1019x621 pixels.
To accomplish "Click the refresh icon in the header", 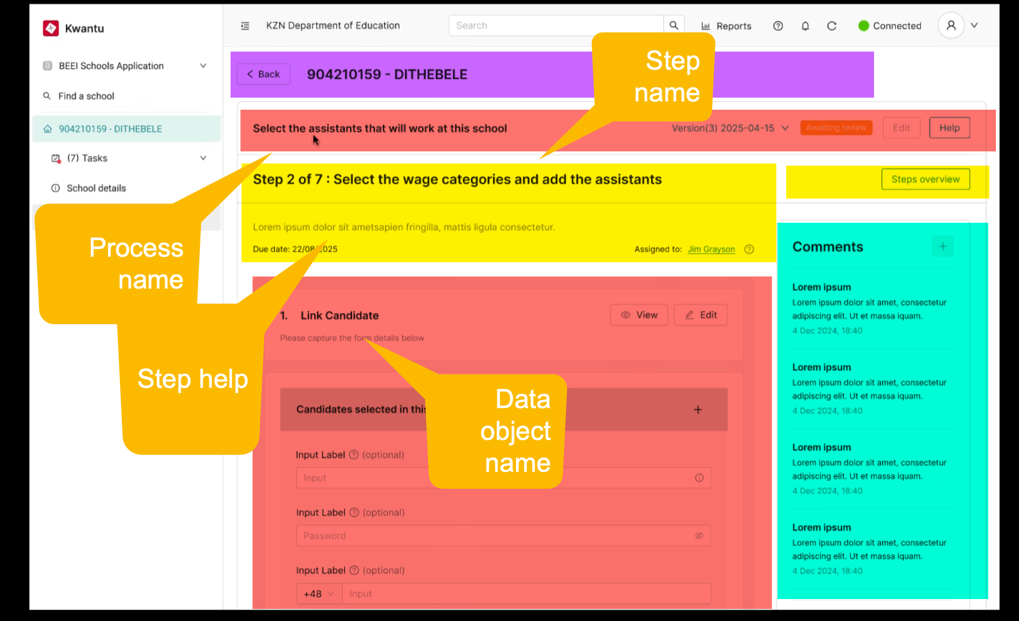I will click(832, 26).
